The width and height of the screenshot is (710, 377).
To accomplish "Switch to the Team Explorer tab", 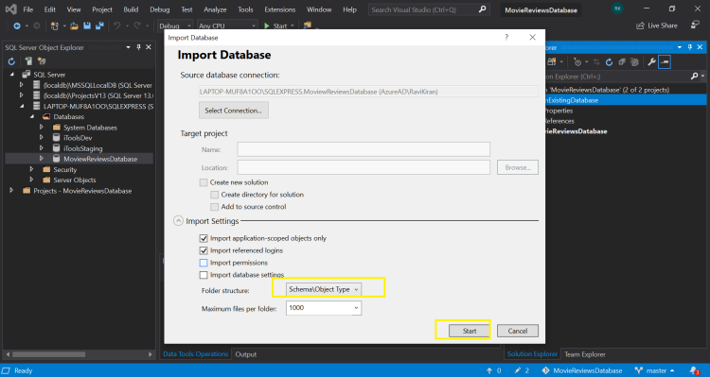I will 585,354.
